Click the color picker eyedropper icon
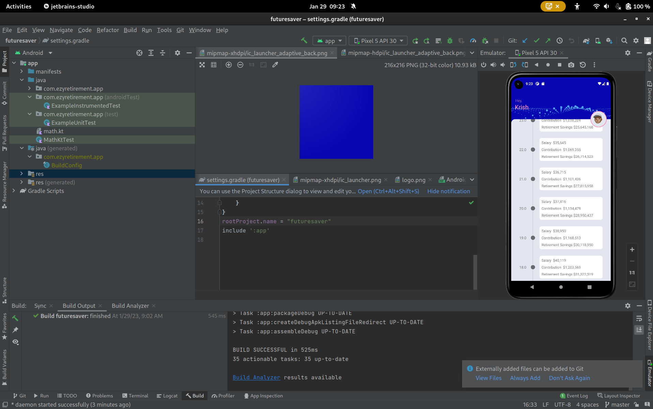The image size is (653, 409). (275, 65)
